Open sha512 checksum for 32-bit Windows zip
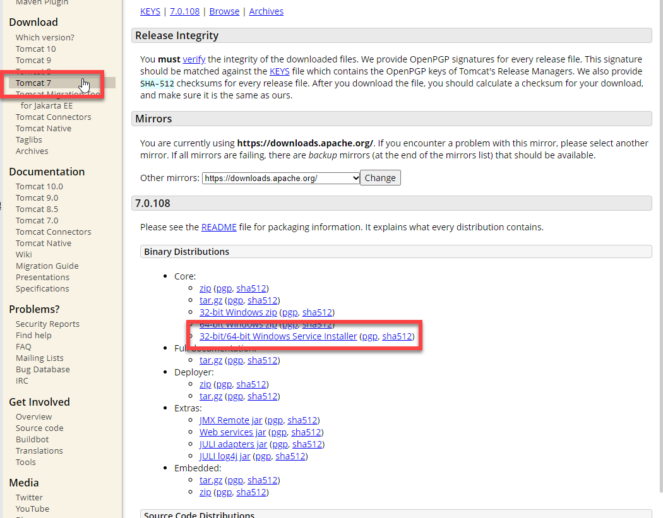This screenshot has height=518, width=663. (x=317, y=312)
